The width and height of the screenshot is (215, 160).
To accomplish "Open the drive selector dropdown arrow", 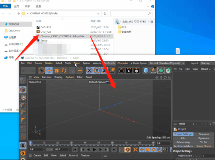I will coord(120,21).
